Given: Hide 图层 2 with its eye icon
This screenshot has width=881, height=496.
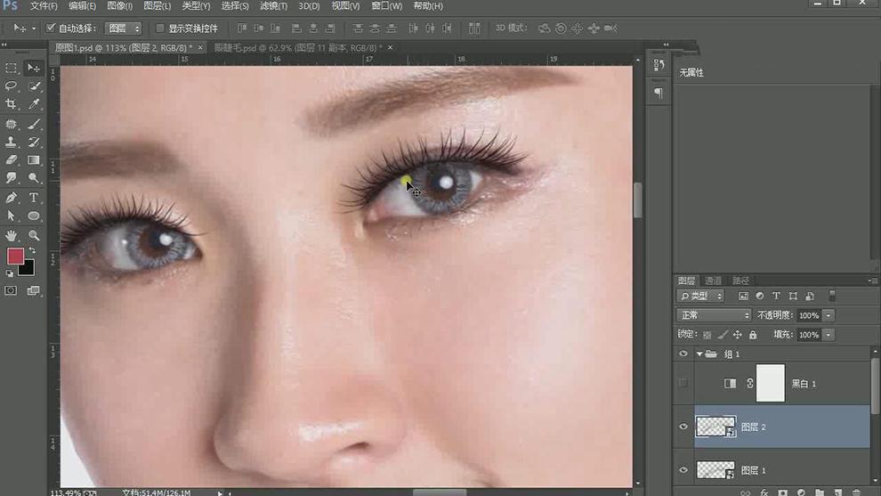Looking at the screenshot, I should [x=683, y=427].
